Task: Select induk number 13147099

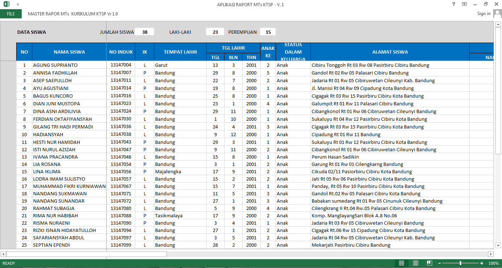Action: (121, 245)
